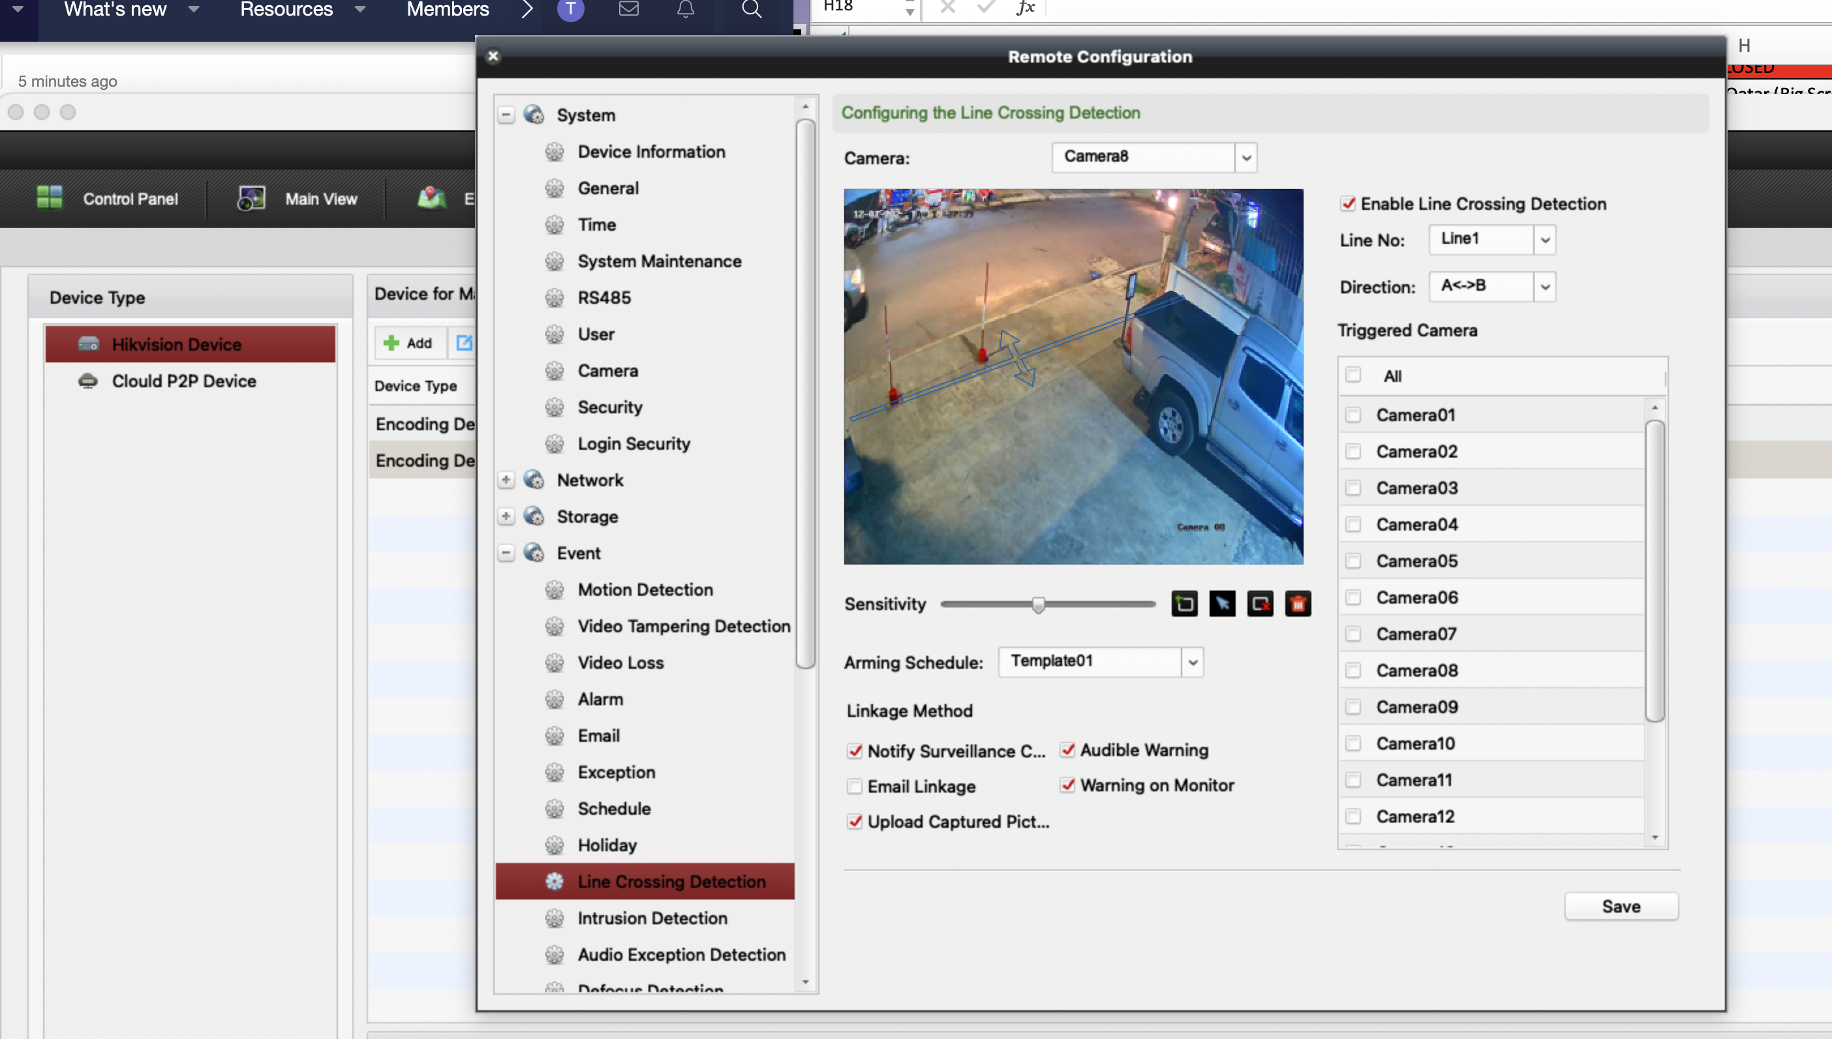Viewport: 1832px width, 1039px height.
Task: Click the Control Panel grid icon
Action: coord(50,198)
